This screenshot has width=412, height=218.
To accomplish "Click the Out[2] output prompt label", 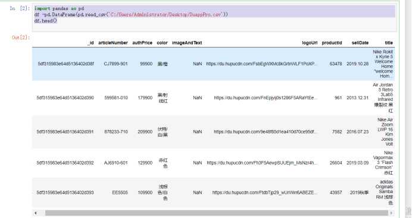I will pos(21,37).
